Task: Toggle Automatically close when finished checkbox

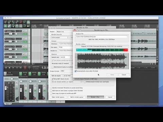Action: pos(76,71)
